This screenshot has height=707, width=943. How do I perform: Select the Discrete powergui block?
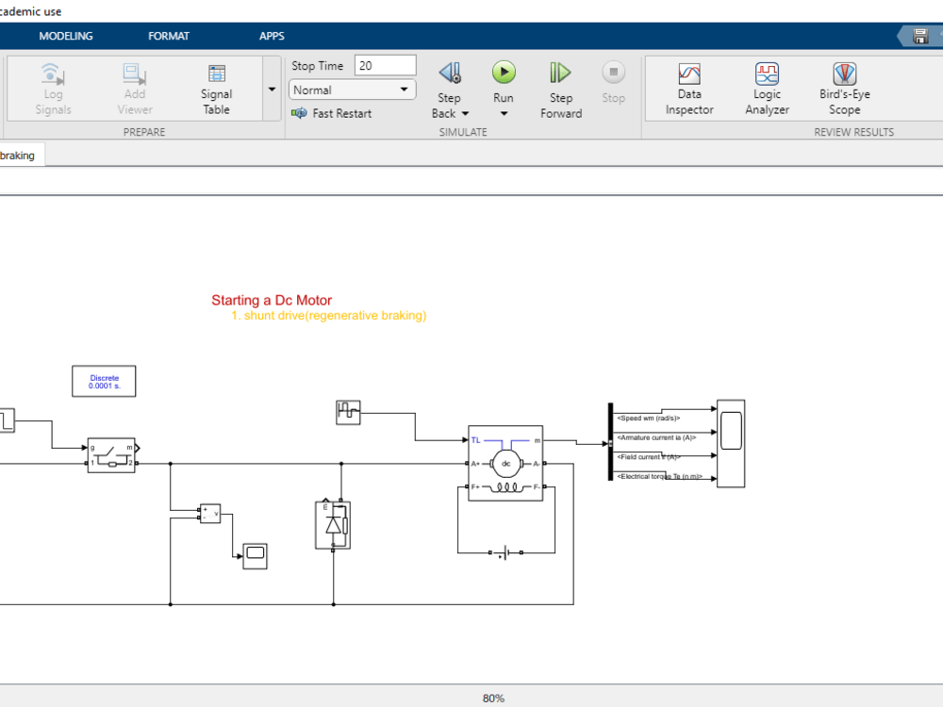(x=104, y=381)
